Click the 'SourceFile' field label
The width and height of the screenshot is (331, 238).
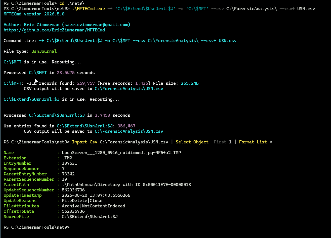point(16,217)
